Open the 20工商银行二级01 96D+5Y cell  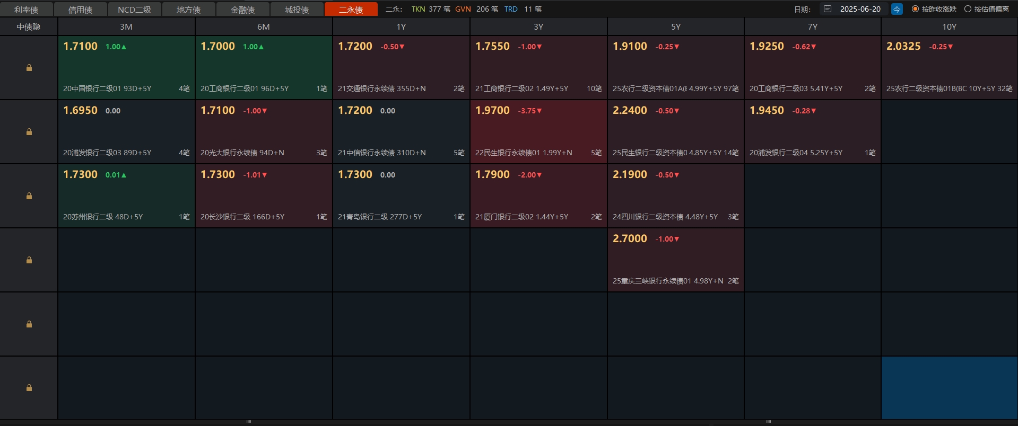264,68
